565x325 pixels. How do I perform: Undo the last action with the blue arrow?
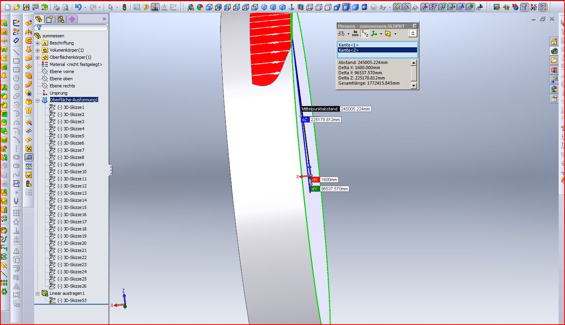coord(78,7)
